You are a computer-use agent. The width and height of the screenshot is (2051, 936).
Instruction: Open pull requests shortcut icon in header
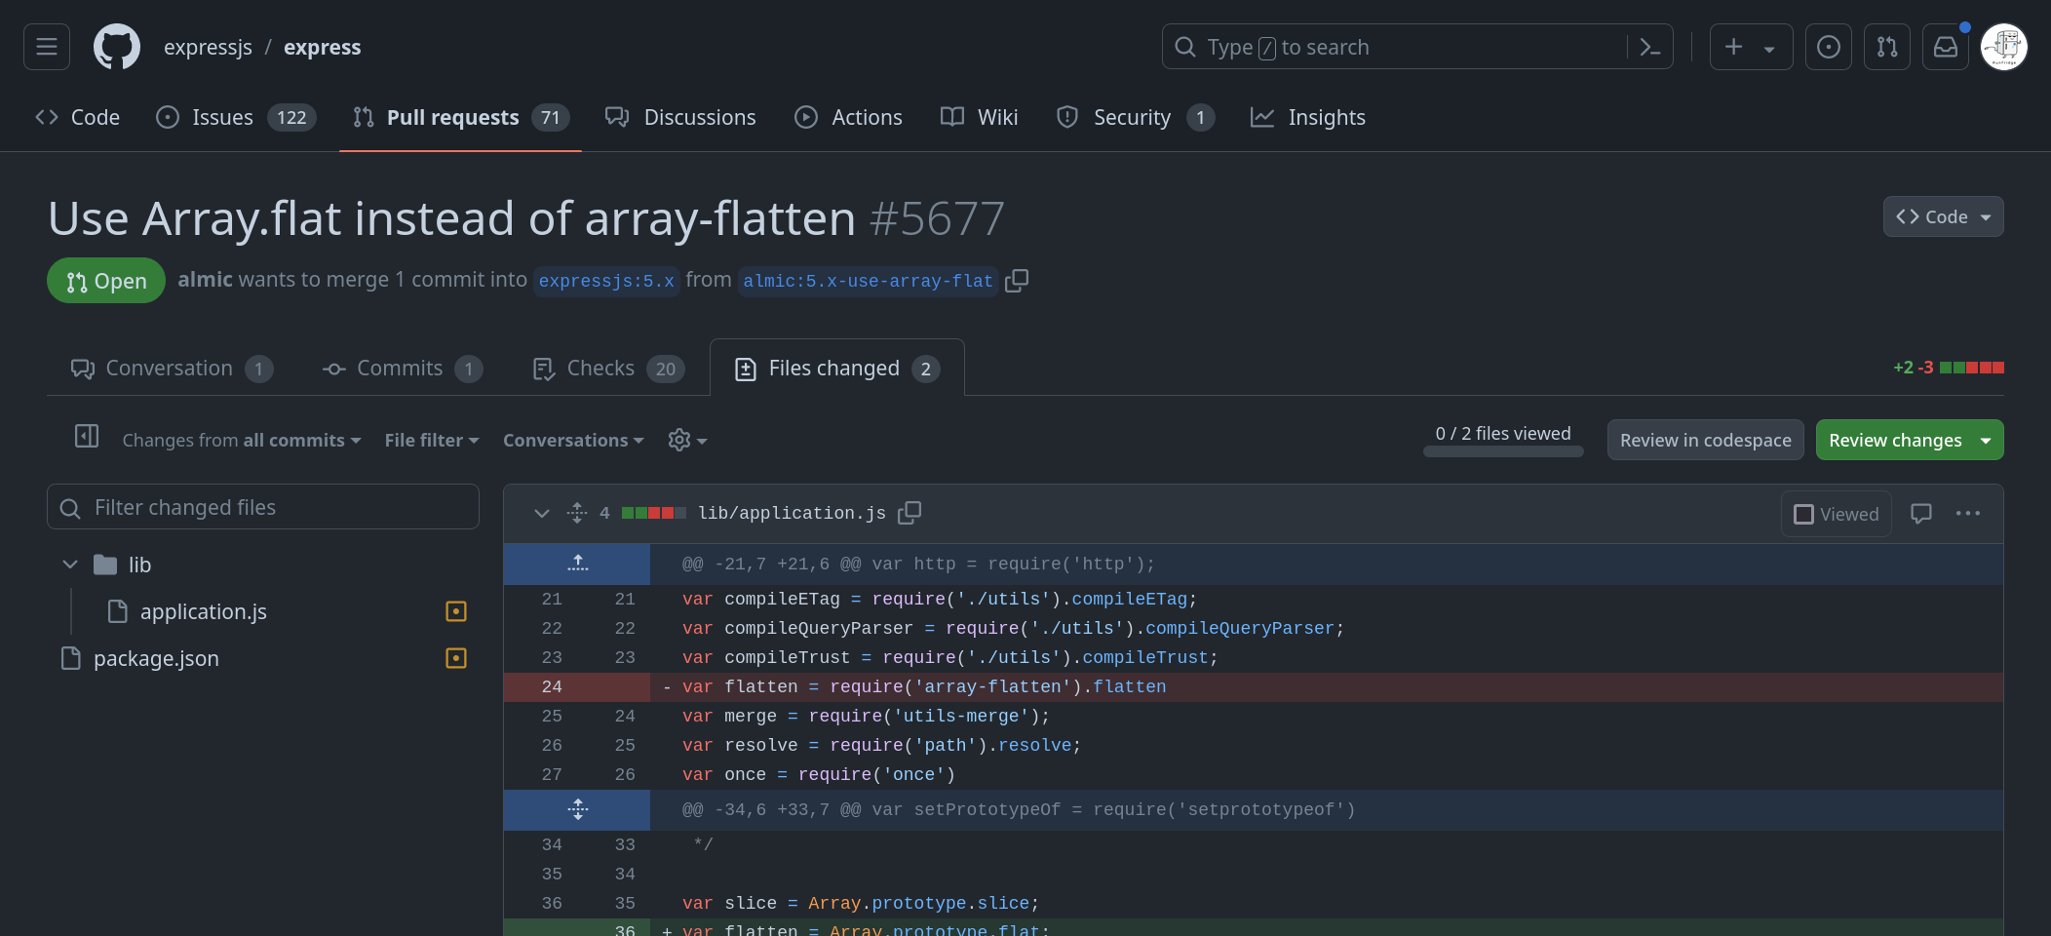coord(1887,47)
